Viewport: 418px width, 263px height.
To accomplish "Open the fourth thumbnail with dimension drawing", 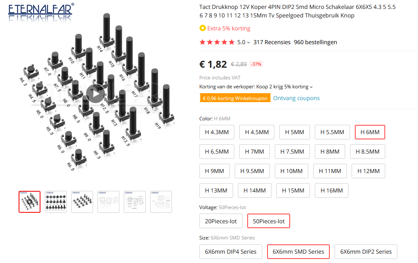I will [x=108, y=202].
